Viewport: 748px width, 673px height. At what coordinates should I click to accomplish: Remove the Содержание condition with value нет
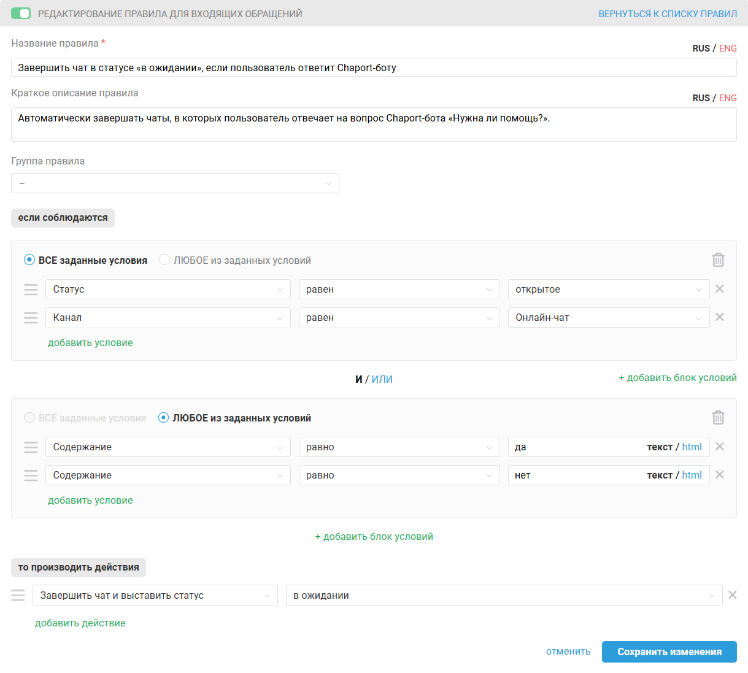point(720,475)
